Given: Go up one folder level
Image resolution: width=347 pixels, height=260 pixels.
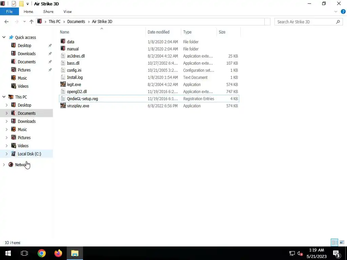Looking at the screenshot, I should [x=32, y=22].
